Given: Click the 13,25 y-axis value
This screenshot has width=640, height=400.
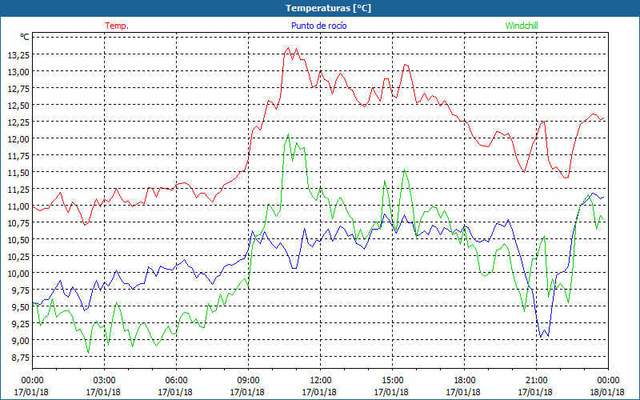Looking at the screenshot, I should 18,54.
